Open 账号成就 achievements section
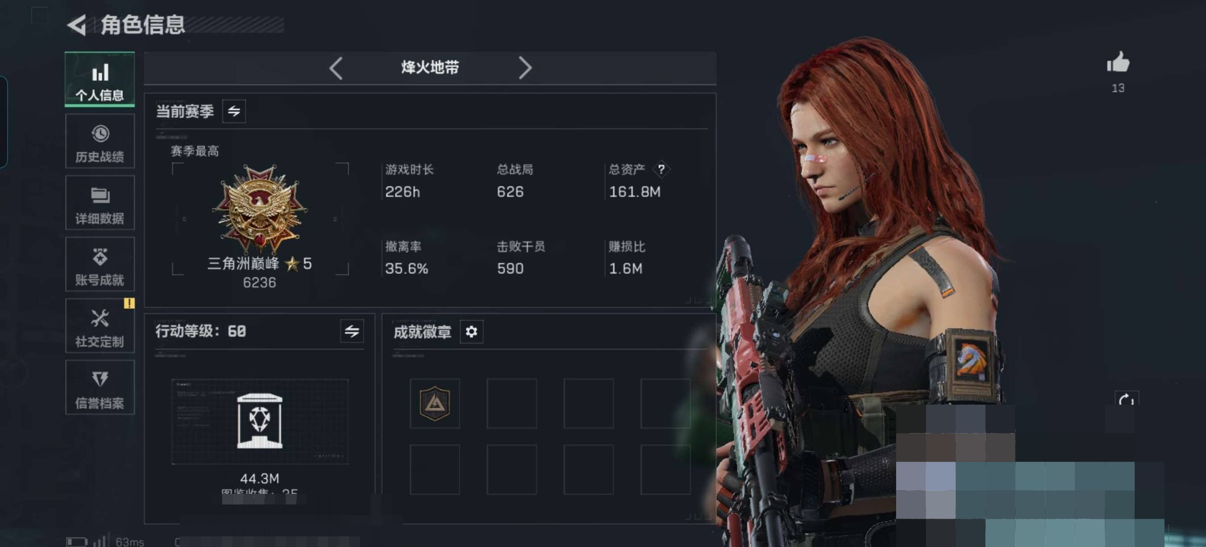The image size is (1206, 547). coord(100,264)
